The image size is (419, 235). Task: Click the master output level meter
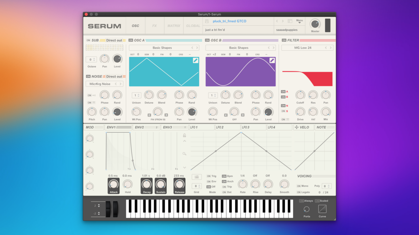[328, 25]
